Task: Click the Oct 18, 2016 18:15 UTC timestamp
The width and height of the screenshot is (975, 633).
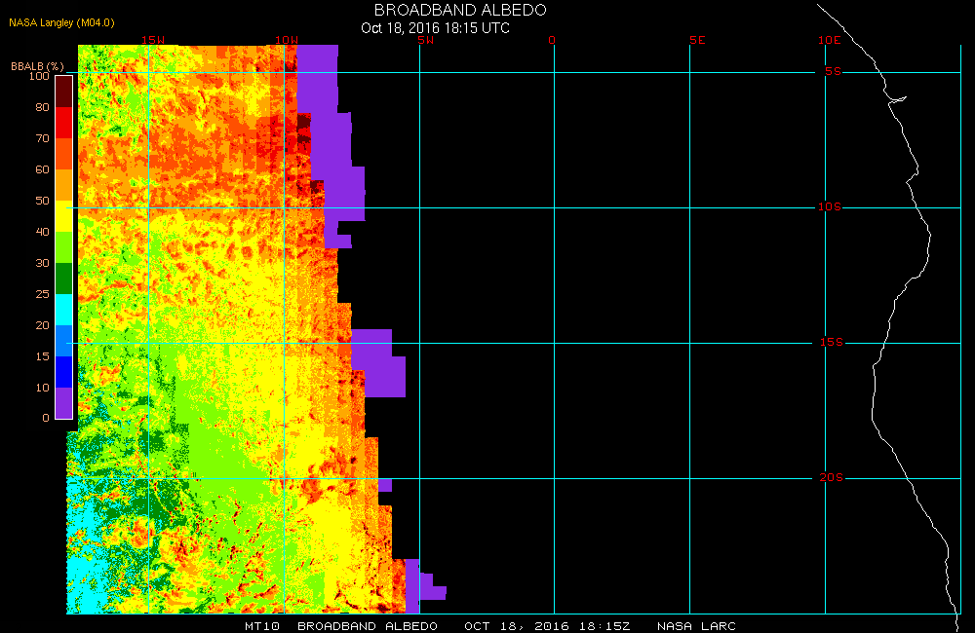Action: (435, 28)
